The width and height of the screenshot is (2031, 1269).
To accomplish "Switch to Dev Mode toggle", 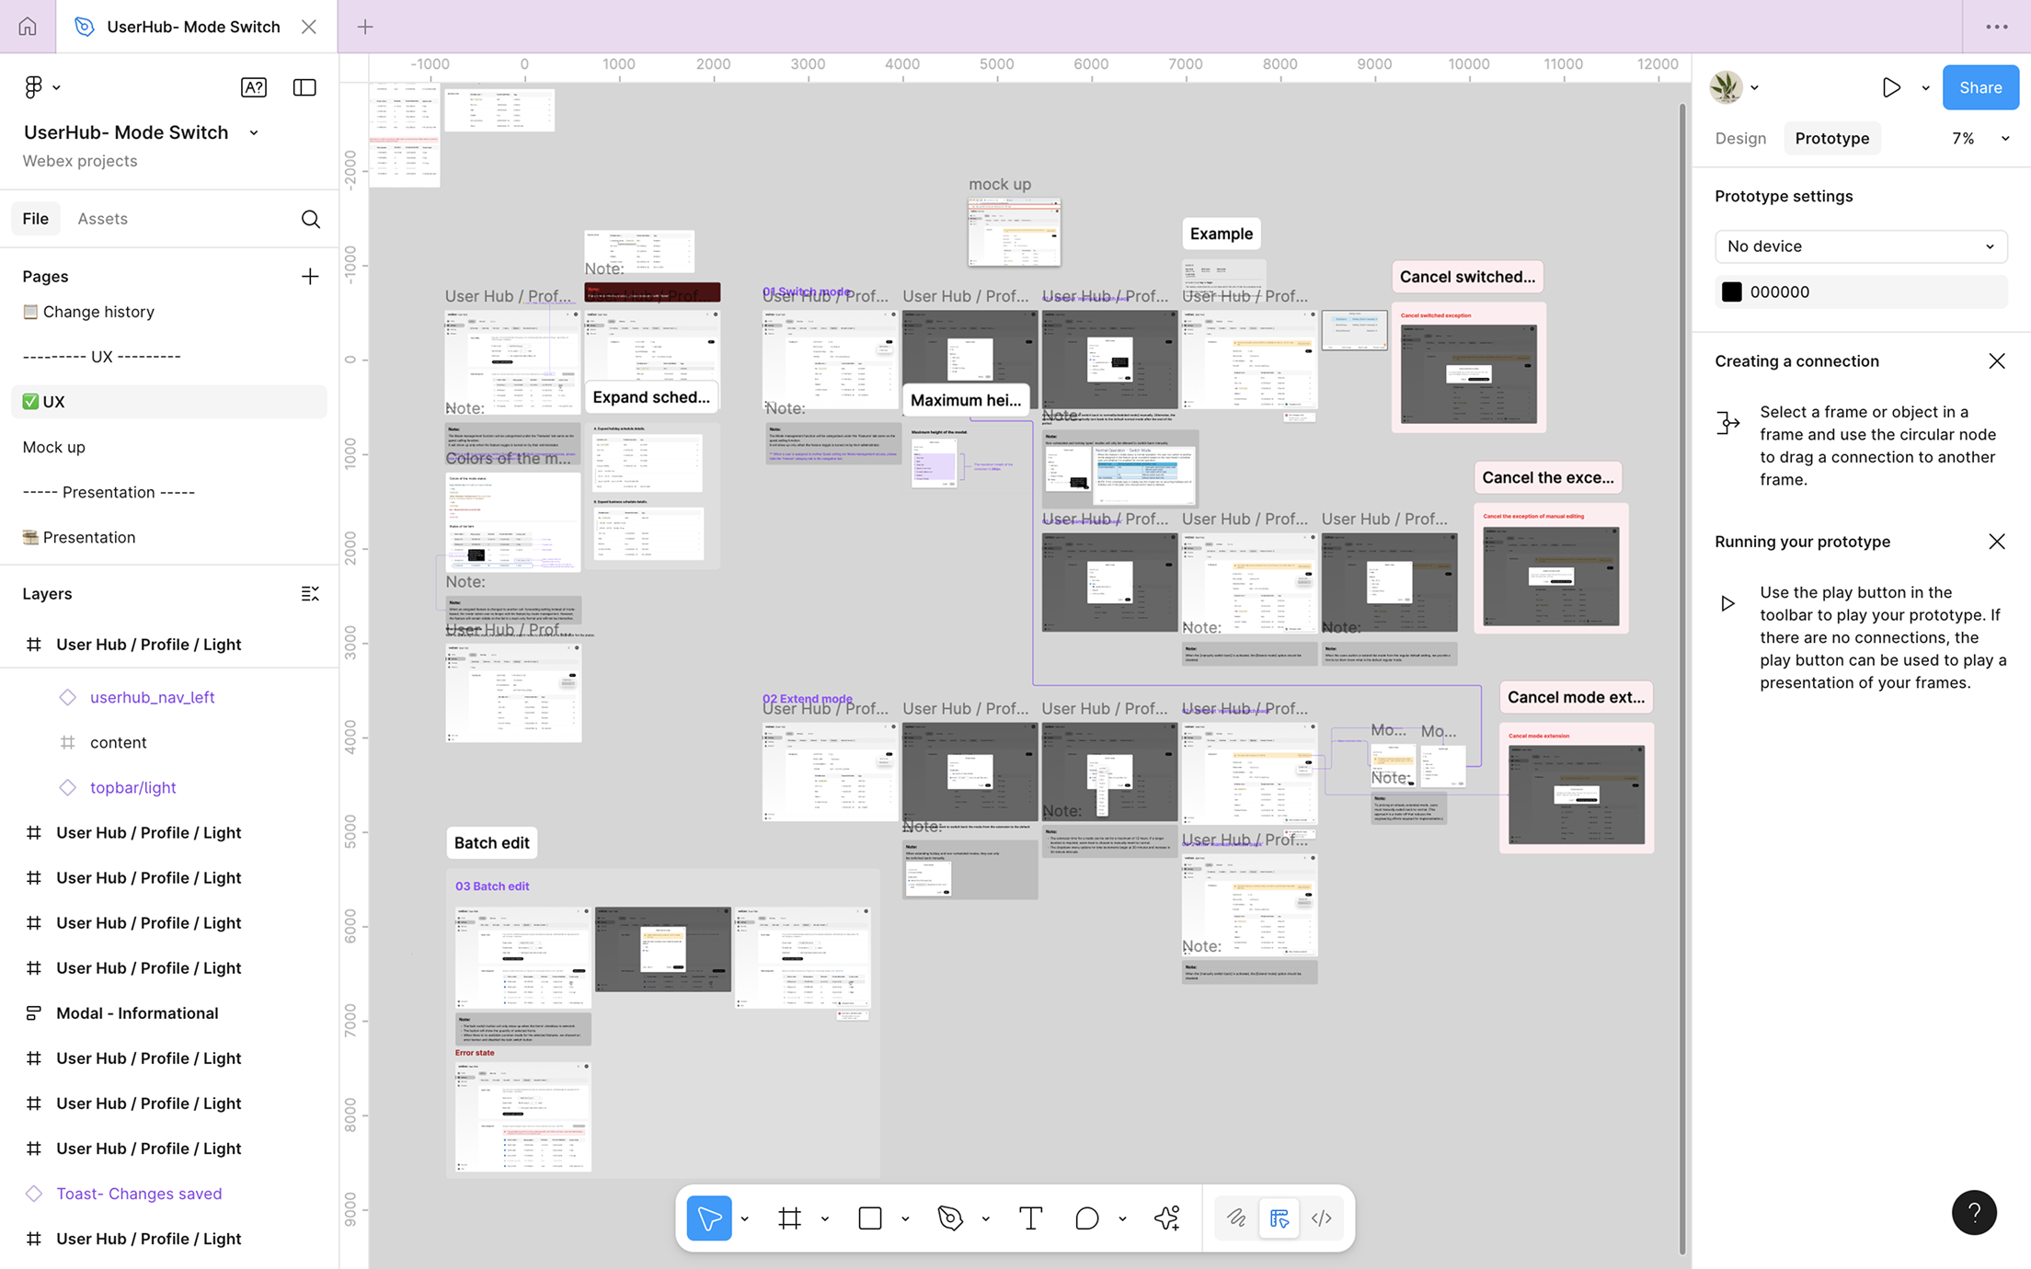I will tap(1322, 1218).
